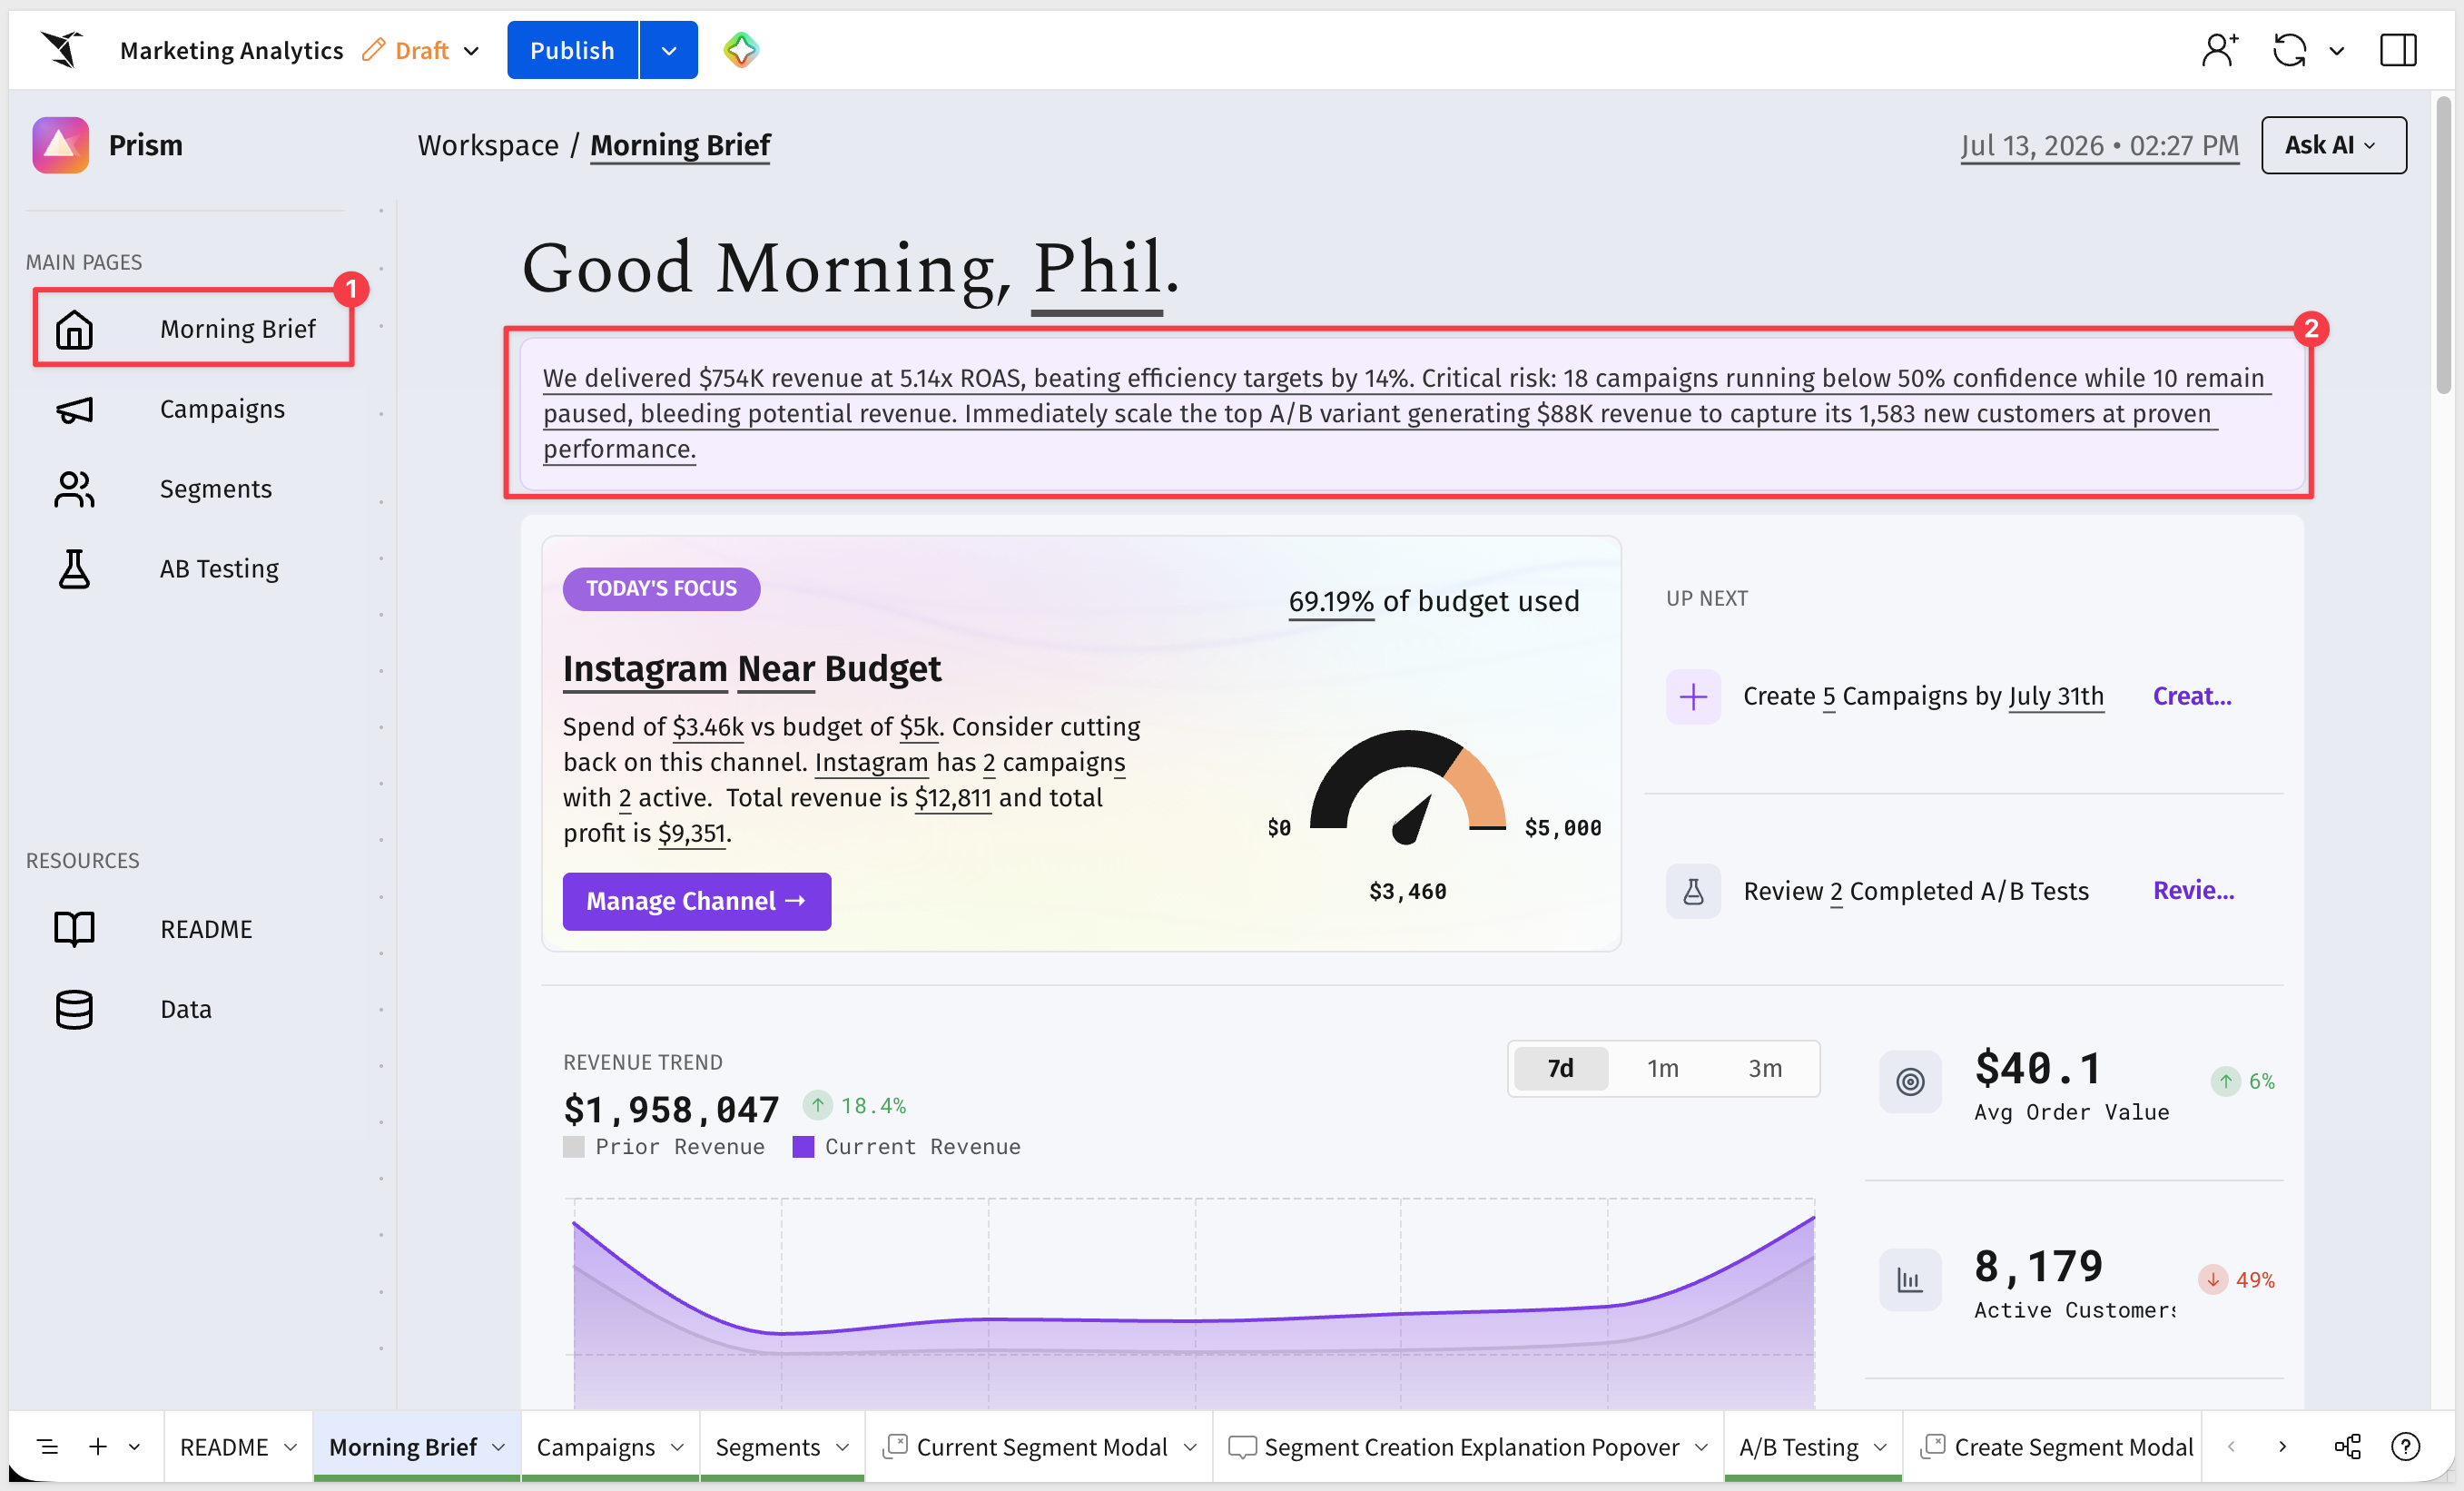Open the Segment Creation Explanation Popover tab

(1470, 1447)
